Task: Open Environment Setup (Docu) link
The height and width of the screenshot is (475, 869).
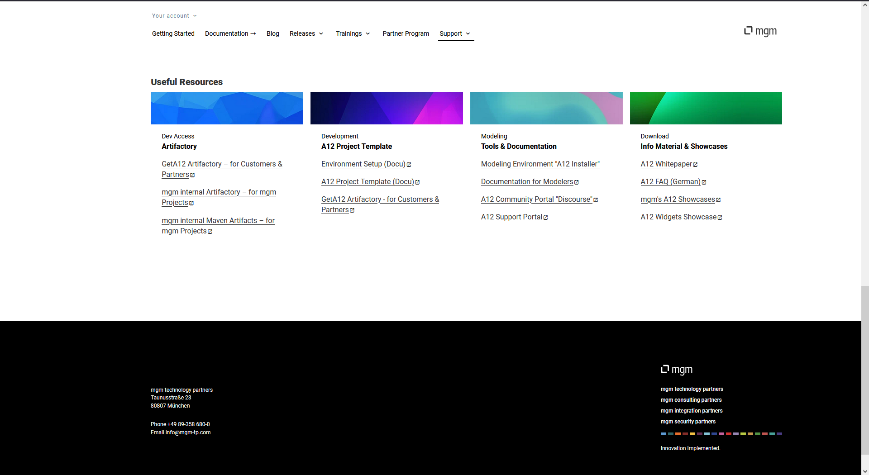Action: [363, 164]
